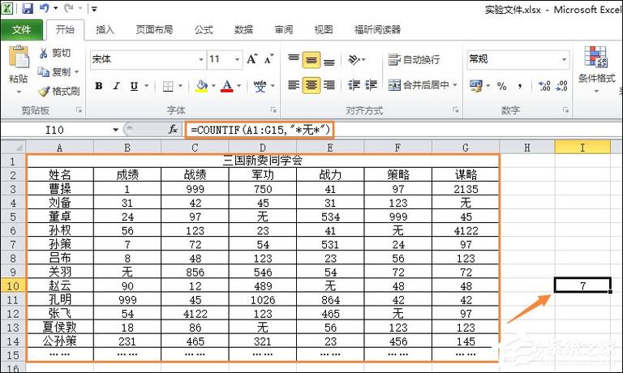Open the font color dropdown arrow
The height and width of the screenshot is (373, 623).
(238, 86)
